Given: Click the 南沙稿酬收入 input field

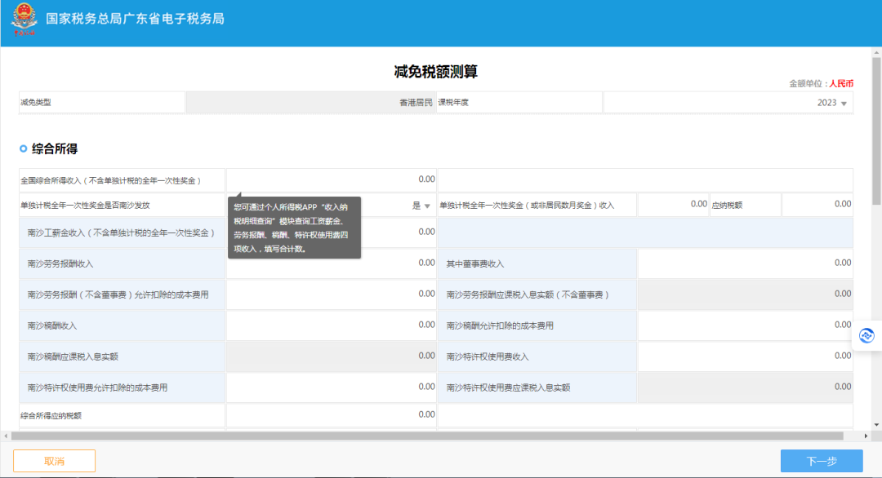Looking at the screenshot, I should click(x=332, y=325).
